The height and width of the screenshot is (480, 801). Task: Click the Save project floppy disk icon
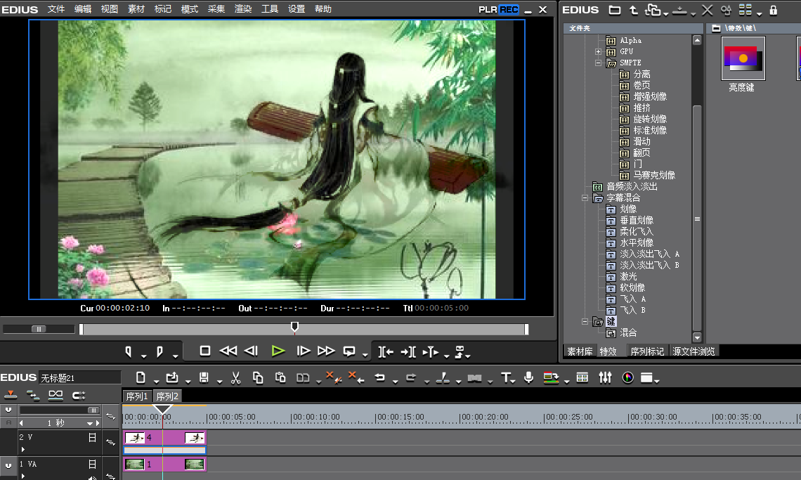pyautogui.click(x=204, y=378)
